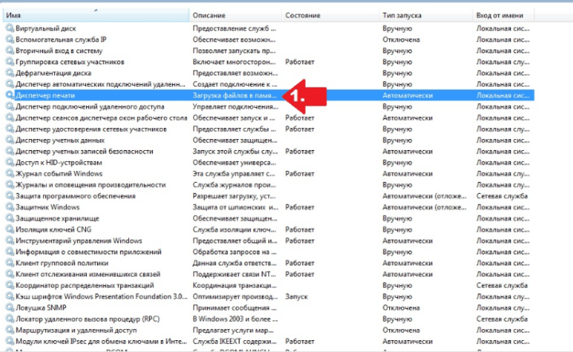The width and height of the screenshot is (573, 352).
Task: Select Локатор удаленного вызова процедур (RPC) name
Action: (89, 319)
